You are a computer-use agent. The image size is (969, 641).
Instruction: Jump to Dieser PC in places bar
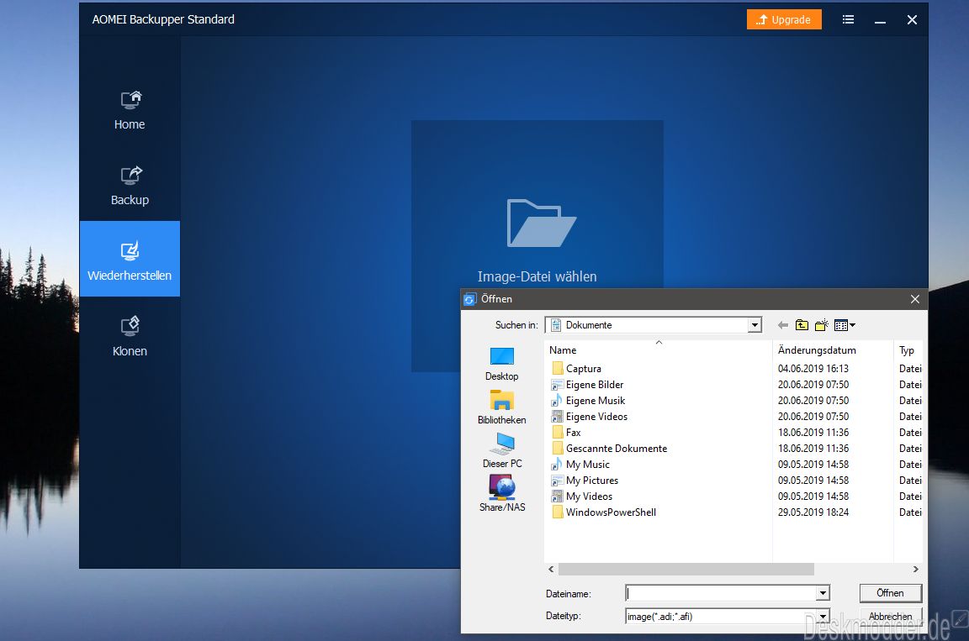click(502, 452)
